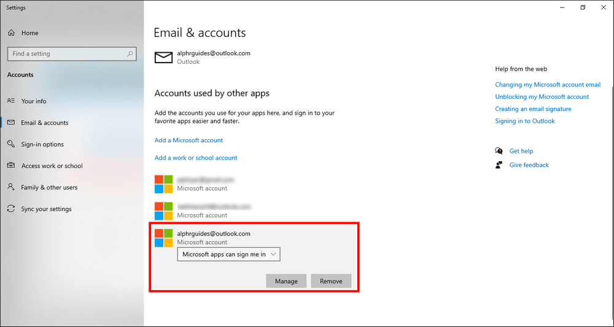Click the Family & other users person icon
This screenshot has width=614, height=327.
[11, 187]
